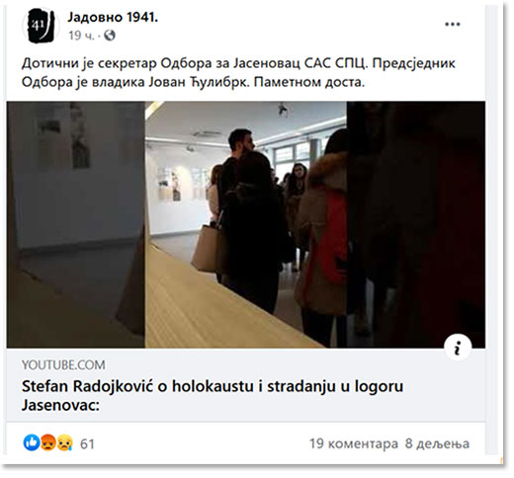Click the right-edge vertical scrollbar strip

point(495,232)
